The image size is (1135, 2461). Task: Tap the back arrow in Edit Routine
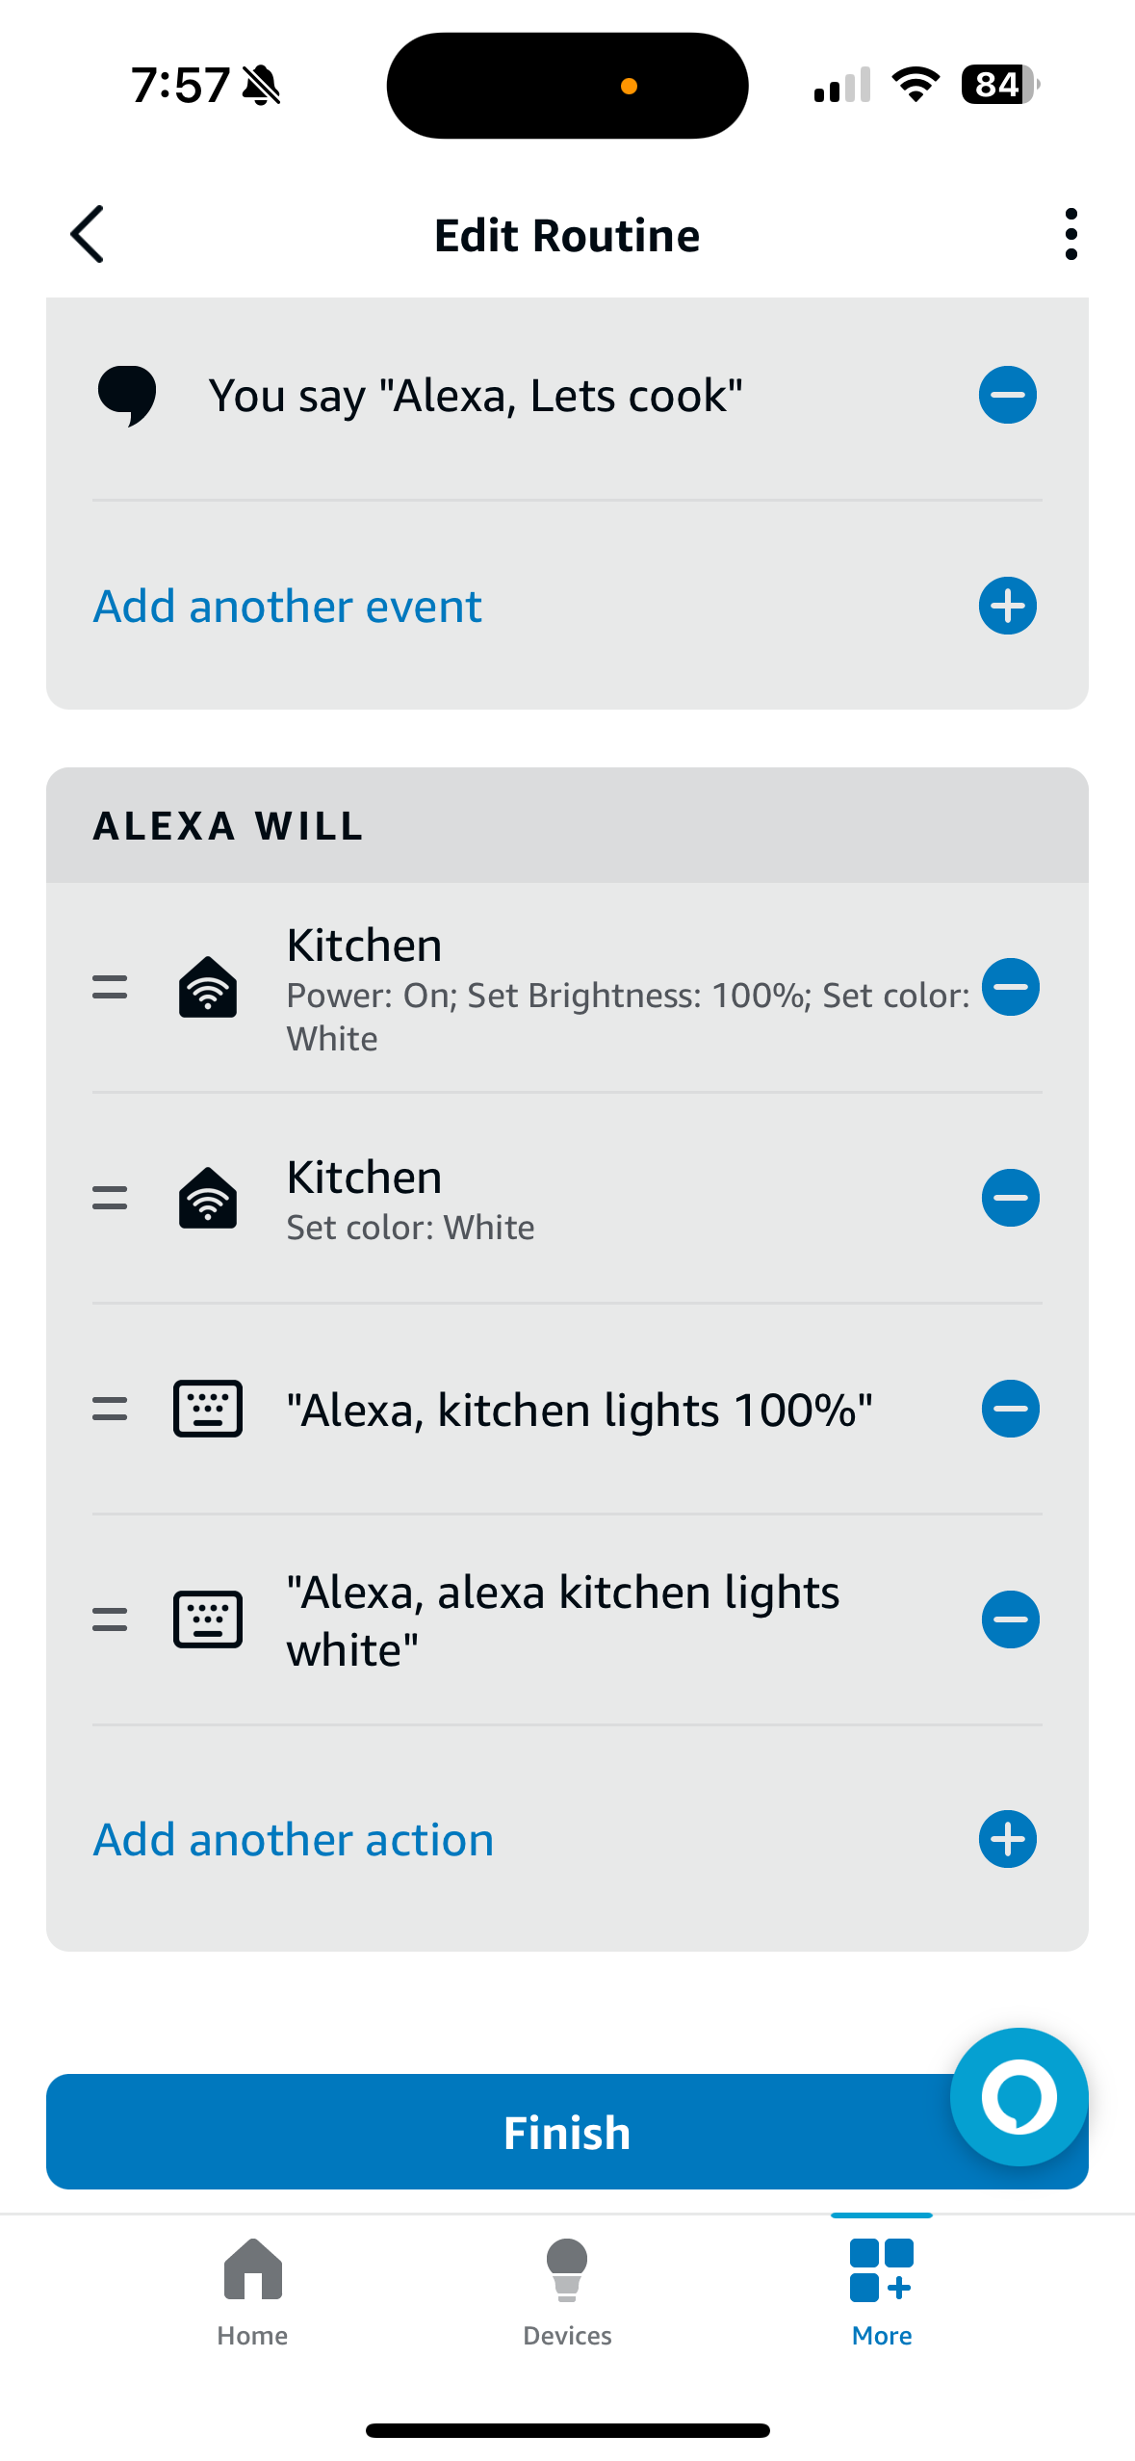[x=87, y=234]
